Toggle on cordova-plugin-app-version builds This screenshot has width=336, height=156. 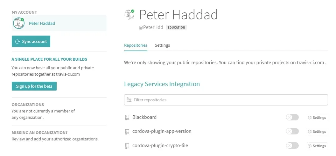[x=292, y=132]
